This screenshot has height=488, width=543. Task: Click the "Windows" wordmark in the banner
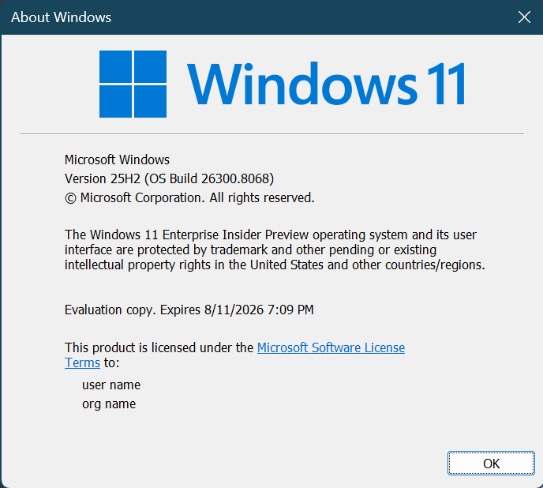coord(301,84)
